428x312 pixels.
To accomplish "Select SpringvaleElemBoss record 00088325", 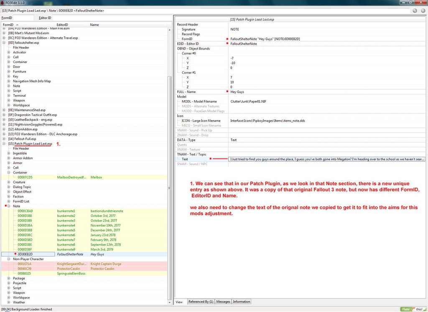I will click(84, 274).
